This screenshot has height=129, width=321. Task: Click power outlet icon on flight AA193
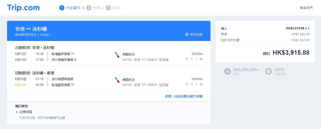[x=196, y=85]
